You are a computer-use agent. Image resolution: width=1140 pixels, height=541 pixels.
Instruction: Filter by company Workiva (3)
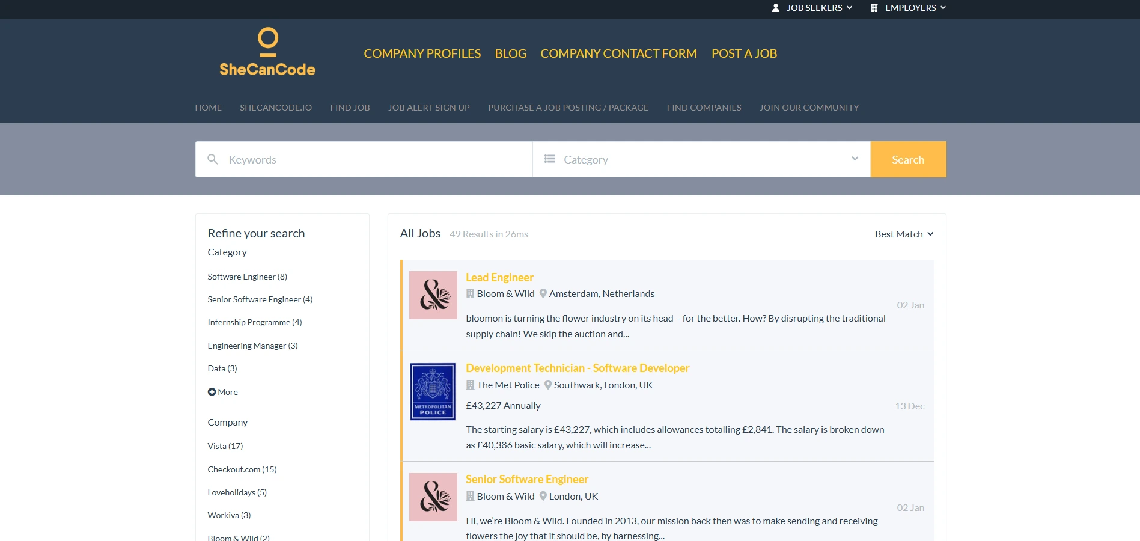[229, 515]
